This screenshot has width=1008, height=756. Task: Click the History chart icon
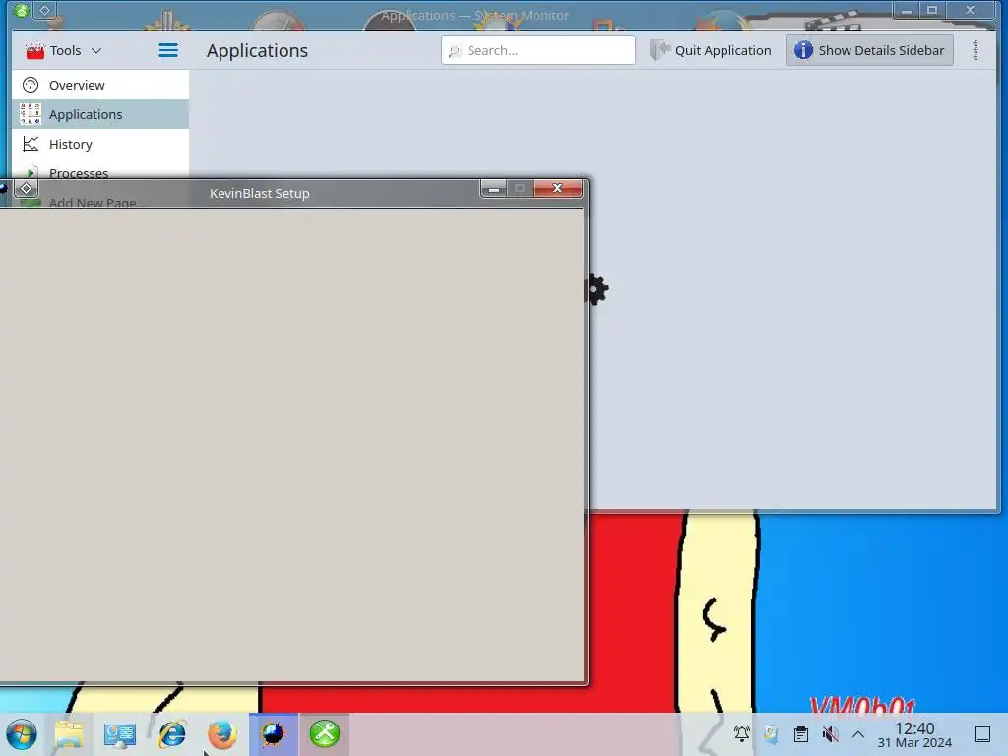click(x=31, y=144)
